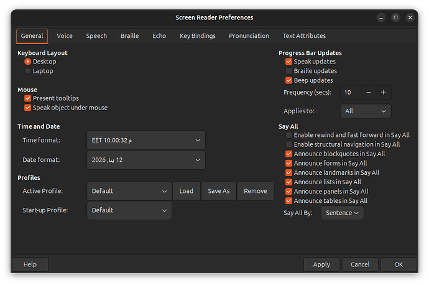Expand the Active Profile combo box

coord(129,191)
